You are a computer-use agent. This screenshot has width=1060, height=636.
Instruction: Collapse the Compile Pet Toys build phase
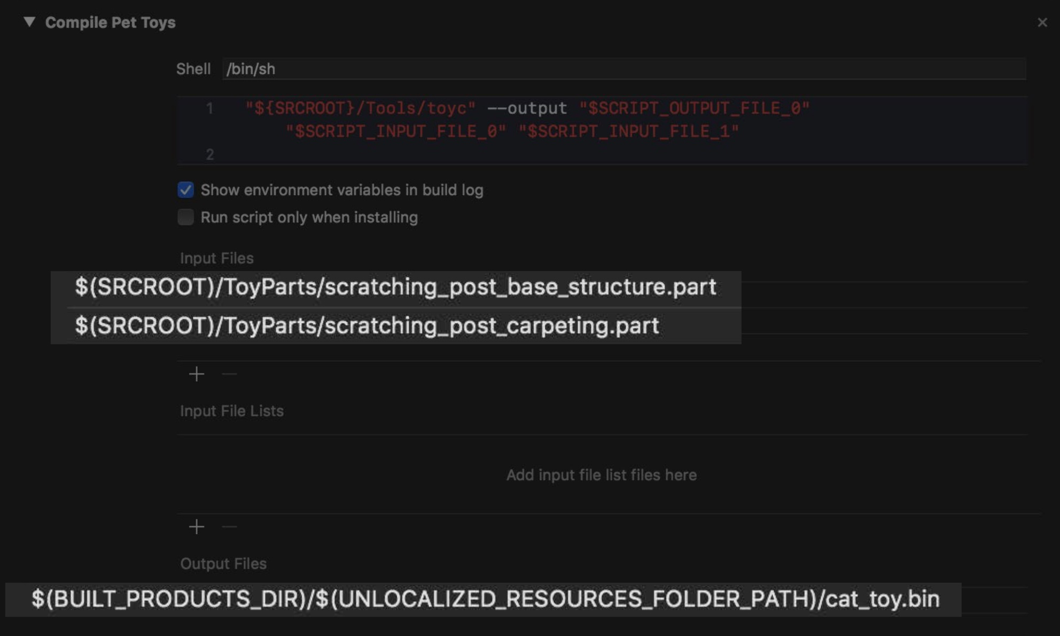(x=29, y=22)
